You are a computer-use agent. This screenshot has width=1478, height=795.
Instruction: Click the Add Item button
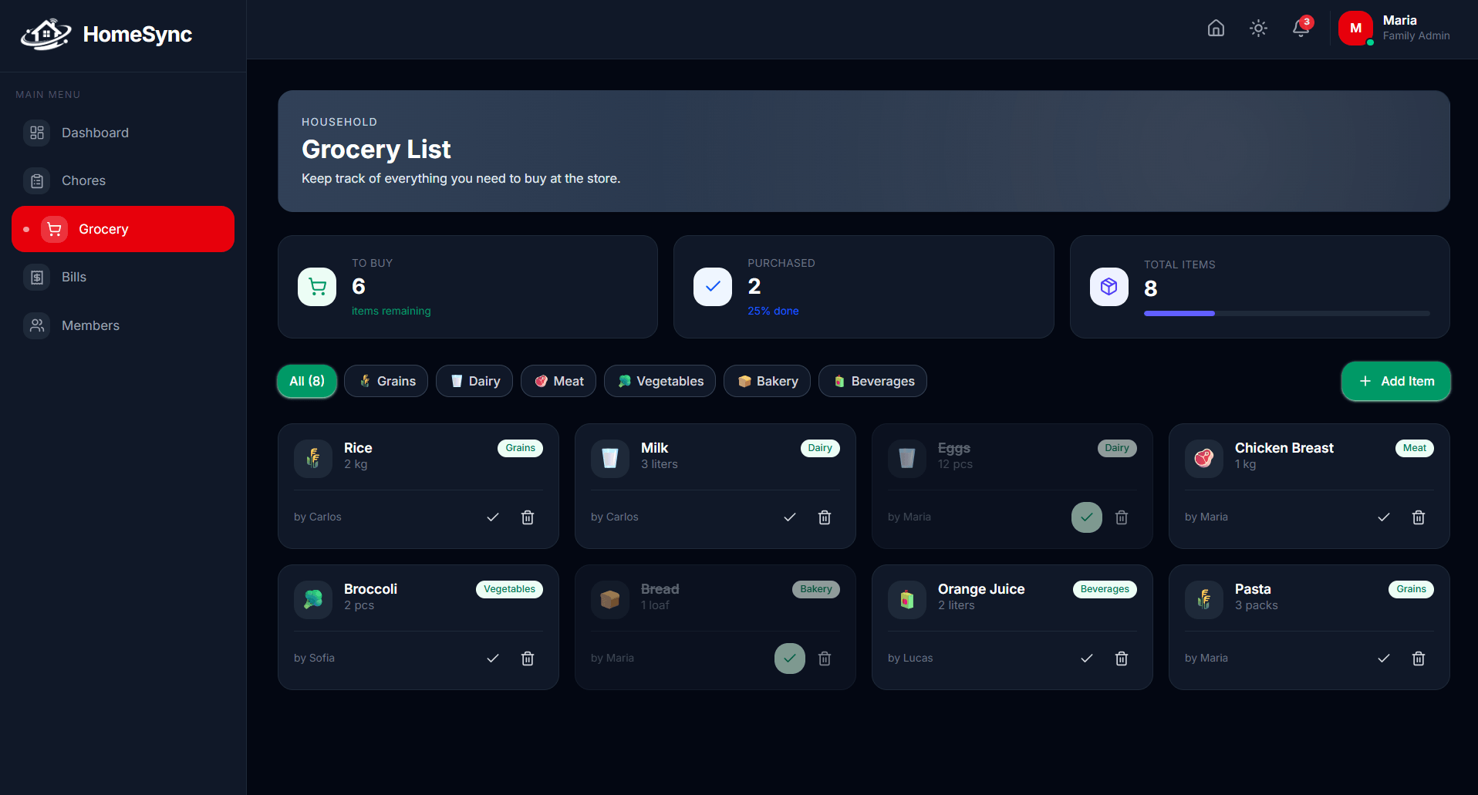pos(1395,381)
